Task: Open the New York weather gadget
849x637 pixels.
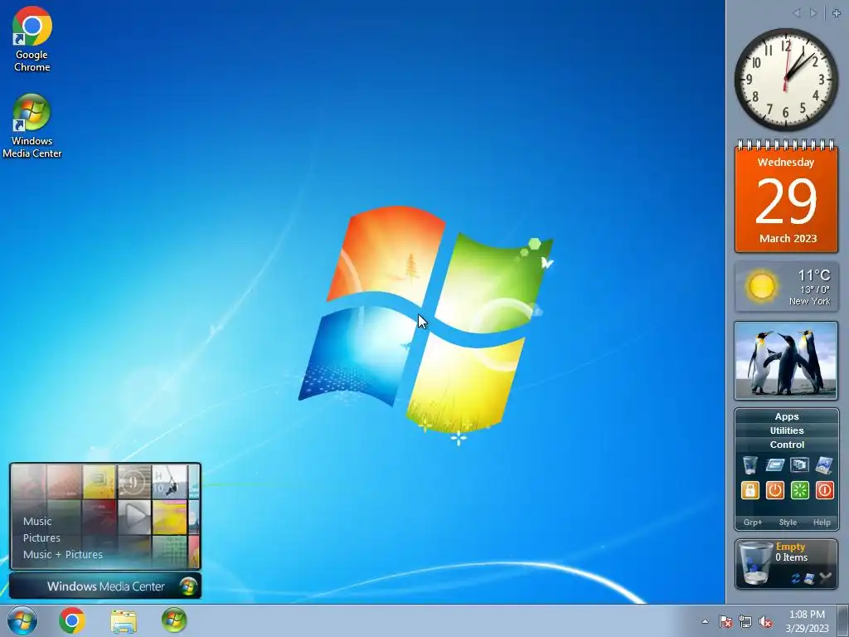Action: click(786, 286)
